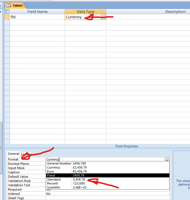Click into the Format property field
This screenshot has width=190, height=200.
click(x=105, y=159)
